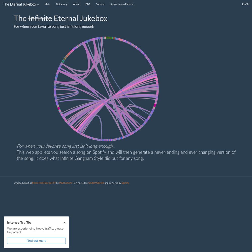Click the green segment atop the circle
Viewport: 252px width, 252px height.
click(x=109, y=38)
